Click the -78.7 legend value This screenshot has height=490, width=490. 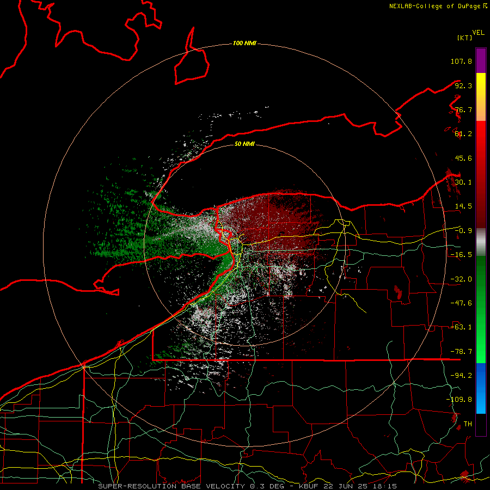coord(461,352)
